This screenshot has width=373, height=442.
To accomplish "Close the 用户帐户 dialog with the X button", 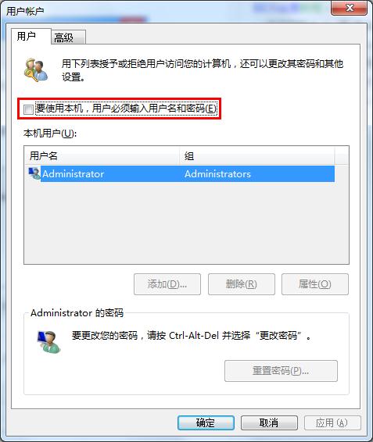I will 350,8.
